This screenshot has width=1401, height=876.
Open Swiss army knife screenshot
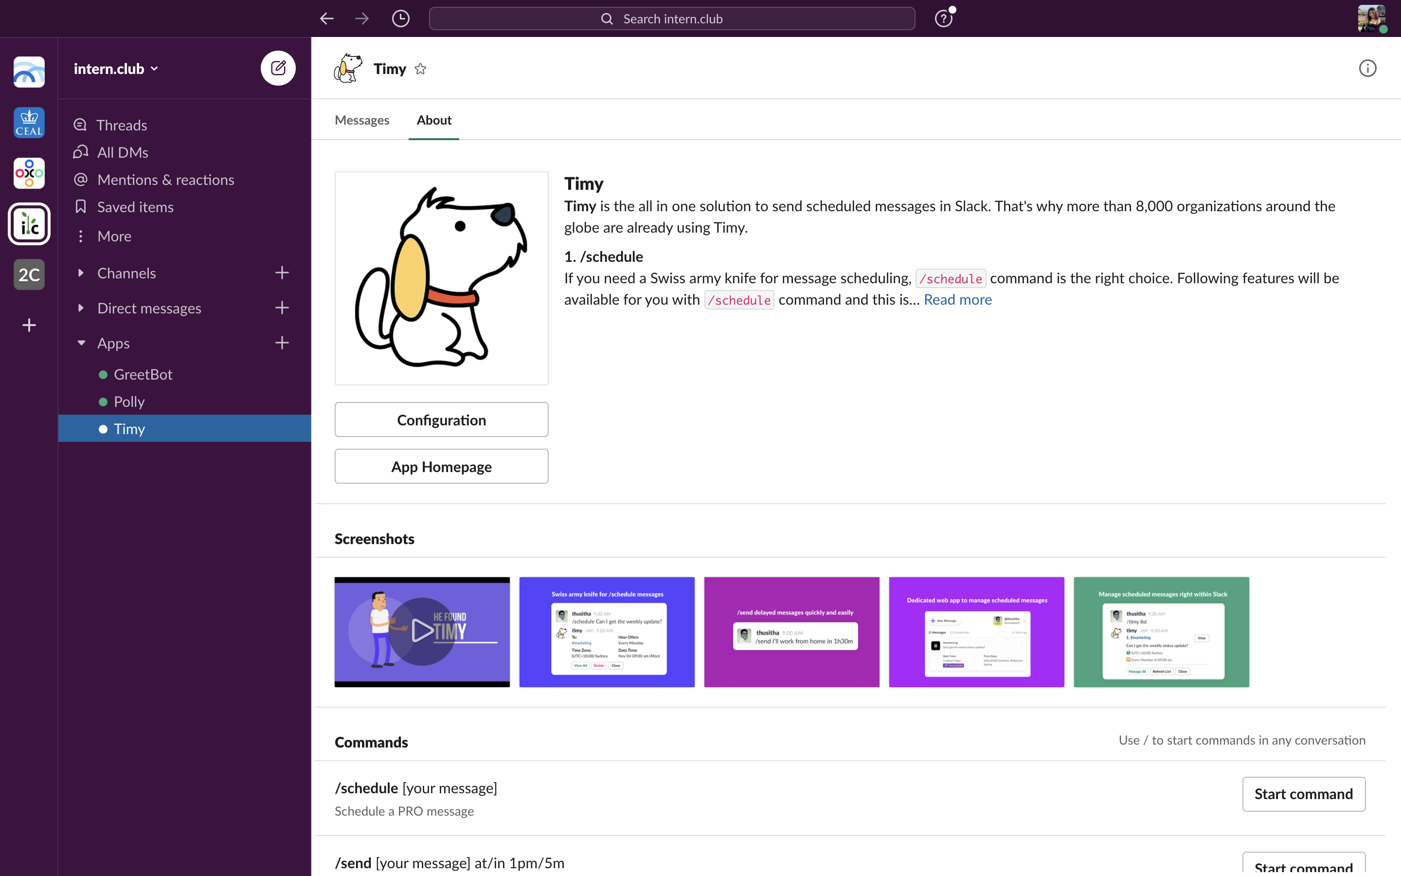pos(607,632)
